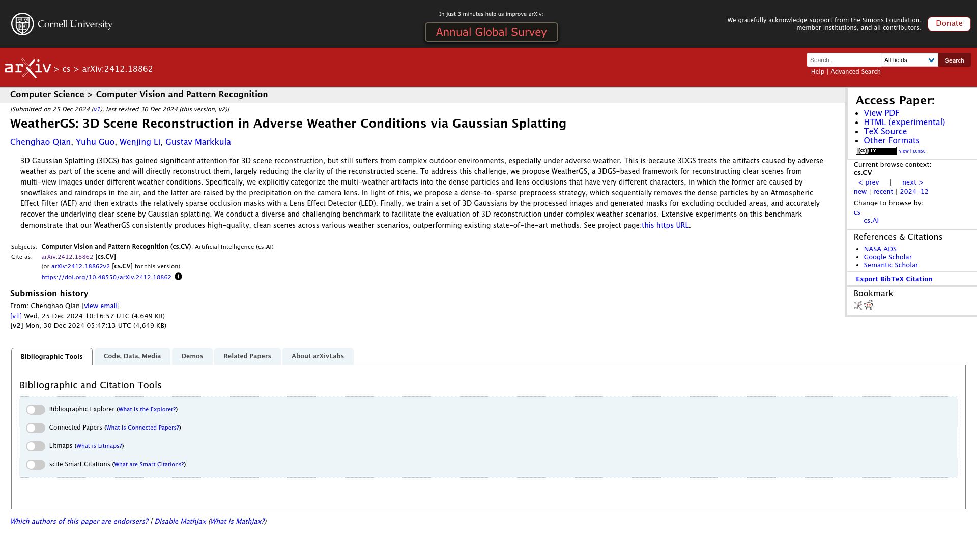This screenshot has width=977, height=549.
Task: Open View PDF link
Action: click(881, 113)
